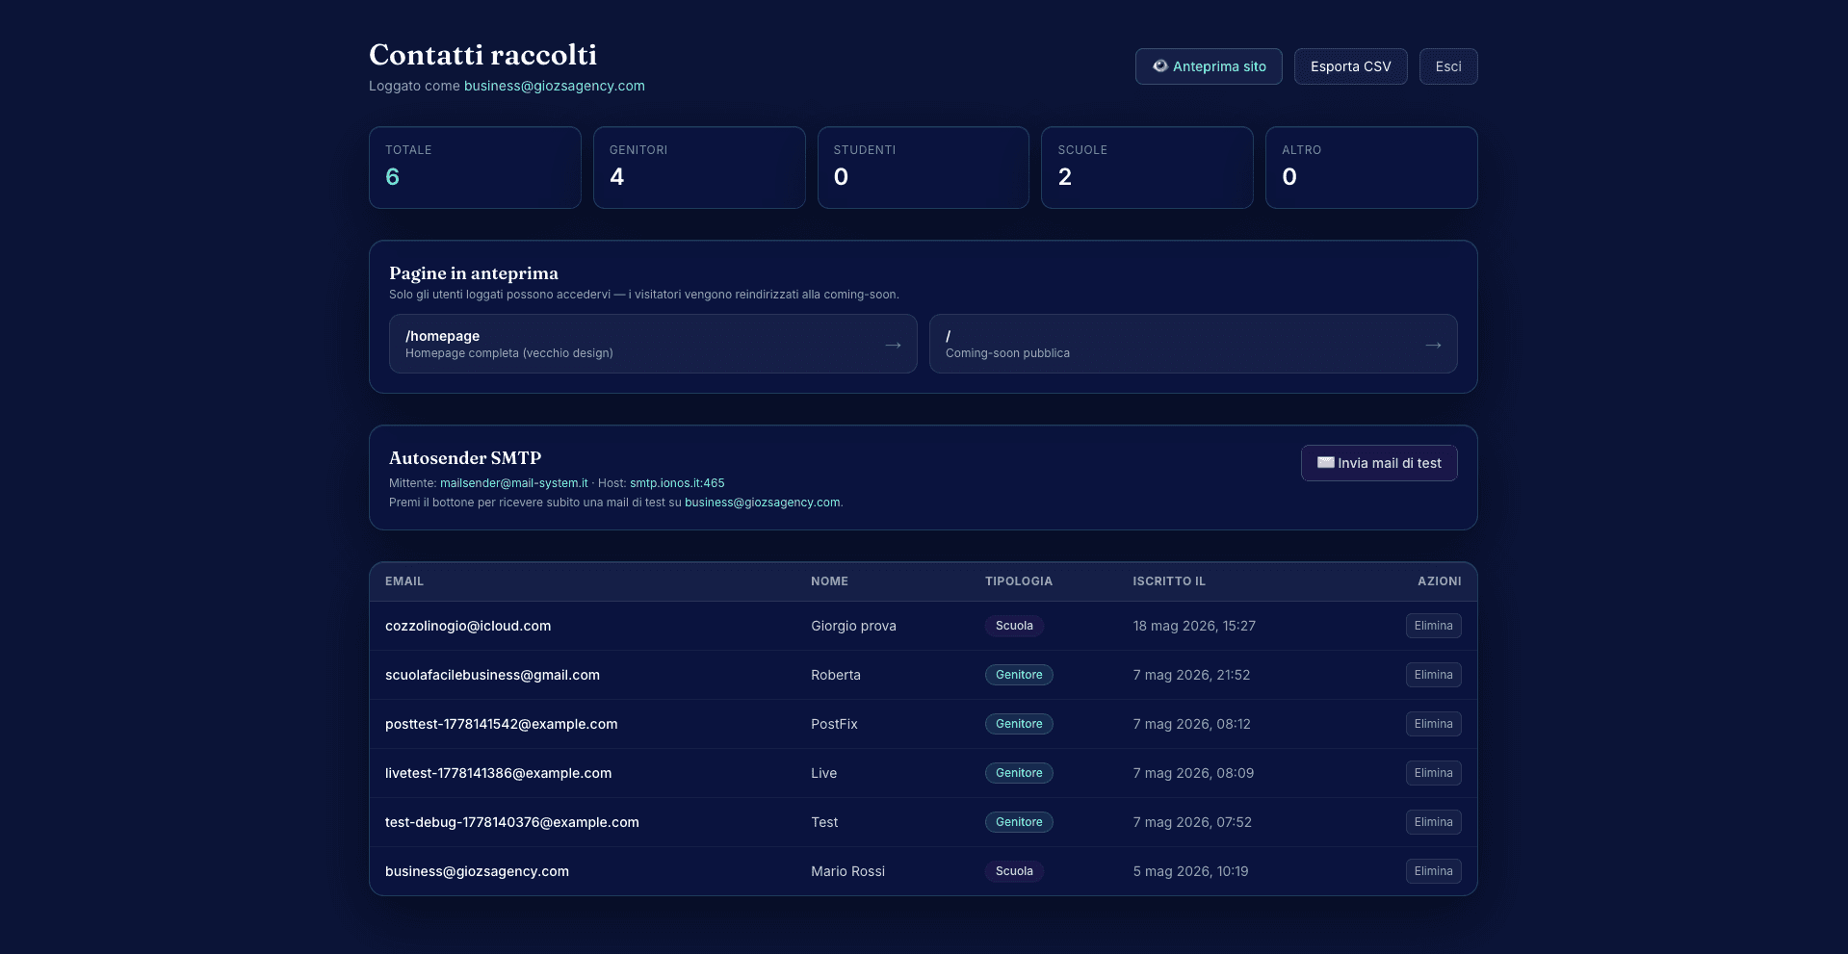Select the Genitori stat card
This screenshot has height=954, width=1848.
[699, 168]
